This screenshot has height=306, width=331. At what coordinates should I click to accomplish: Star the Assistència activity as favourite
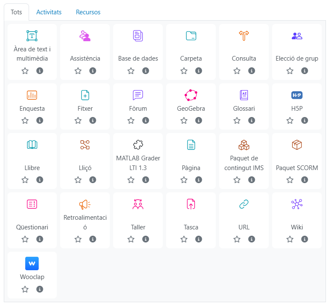pos(78,71)
